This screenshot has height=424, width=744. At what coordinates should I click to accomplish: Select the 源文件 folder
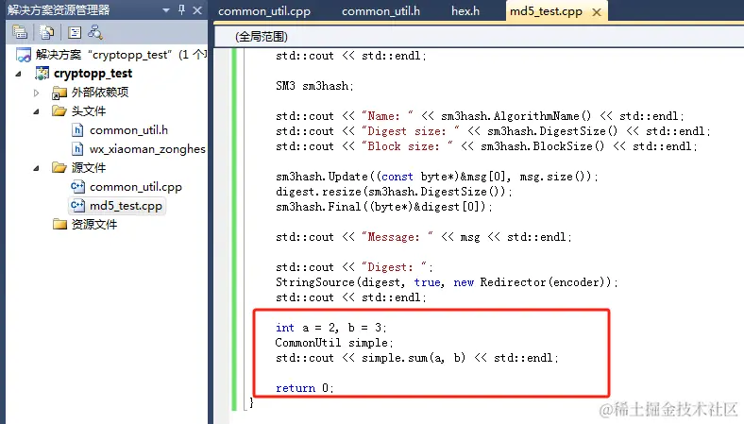pyautogui.click(x=88, y=167)
